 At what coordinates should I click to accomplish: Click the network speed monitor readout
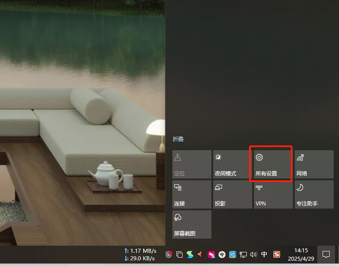(x=140, y=255)
